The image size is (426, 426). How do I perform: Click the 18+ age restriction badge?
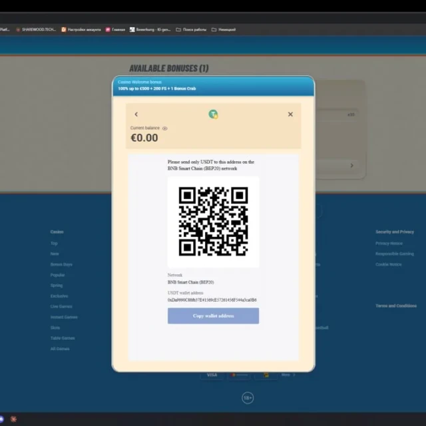click(x=248, y=398)
